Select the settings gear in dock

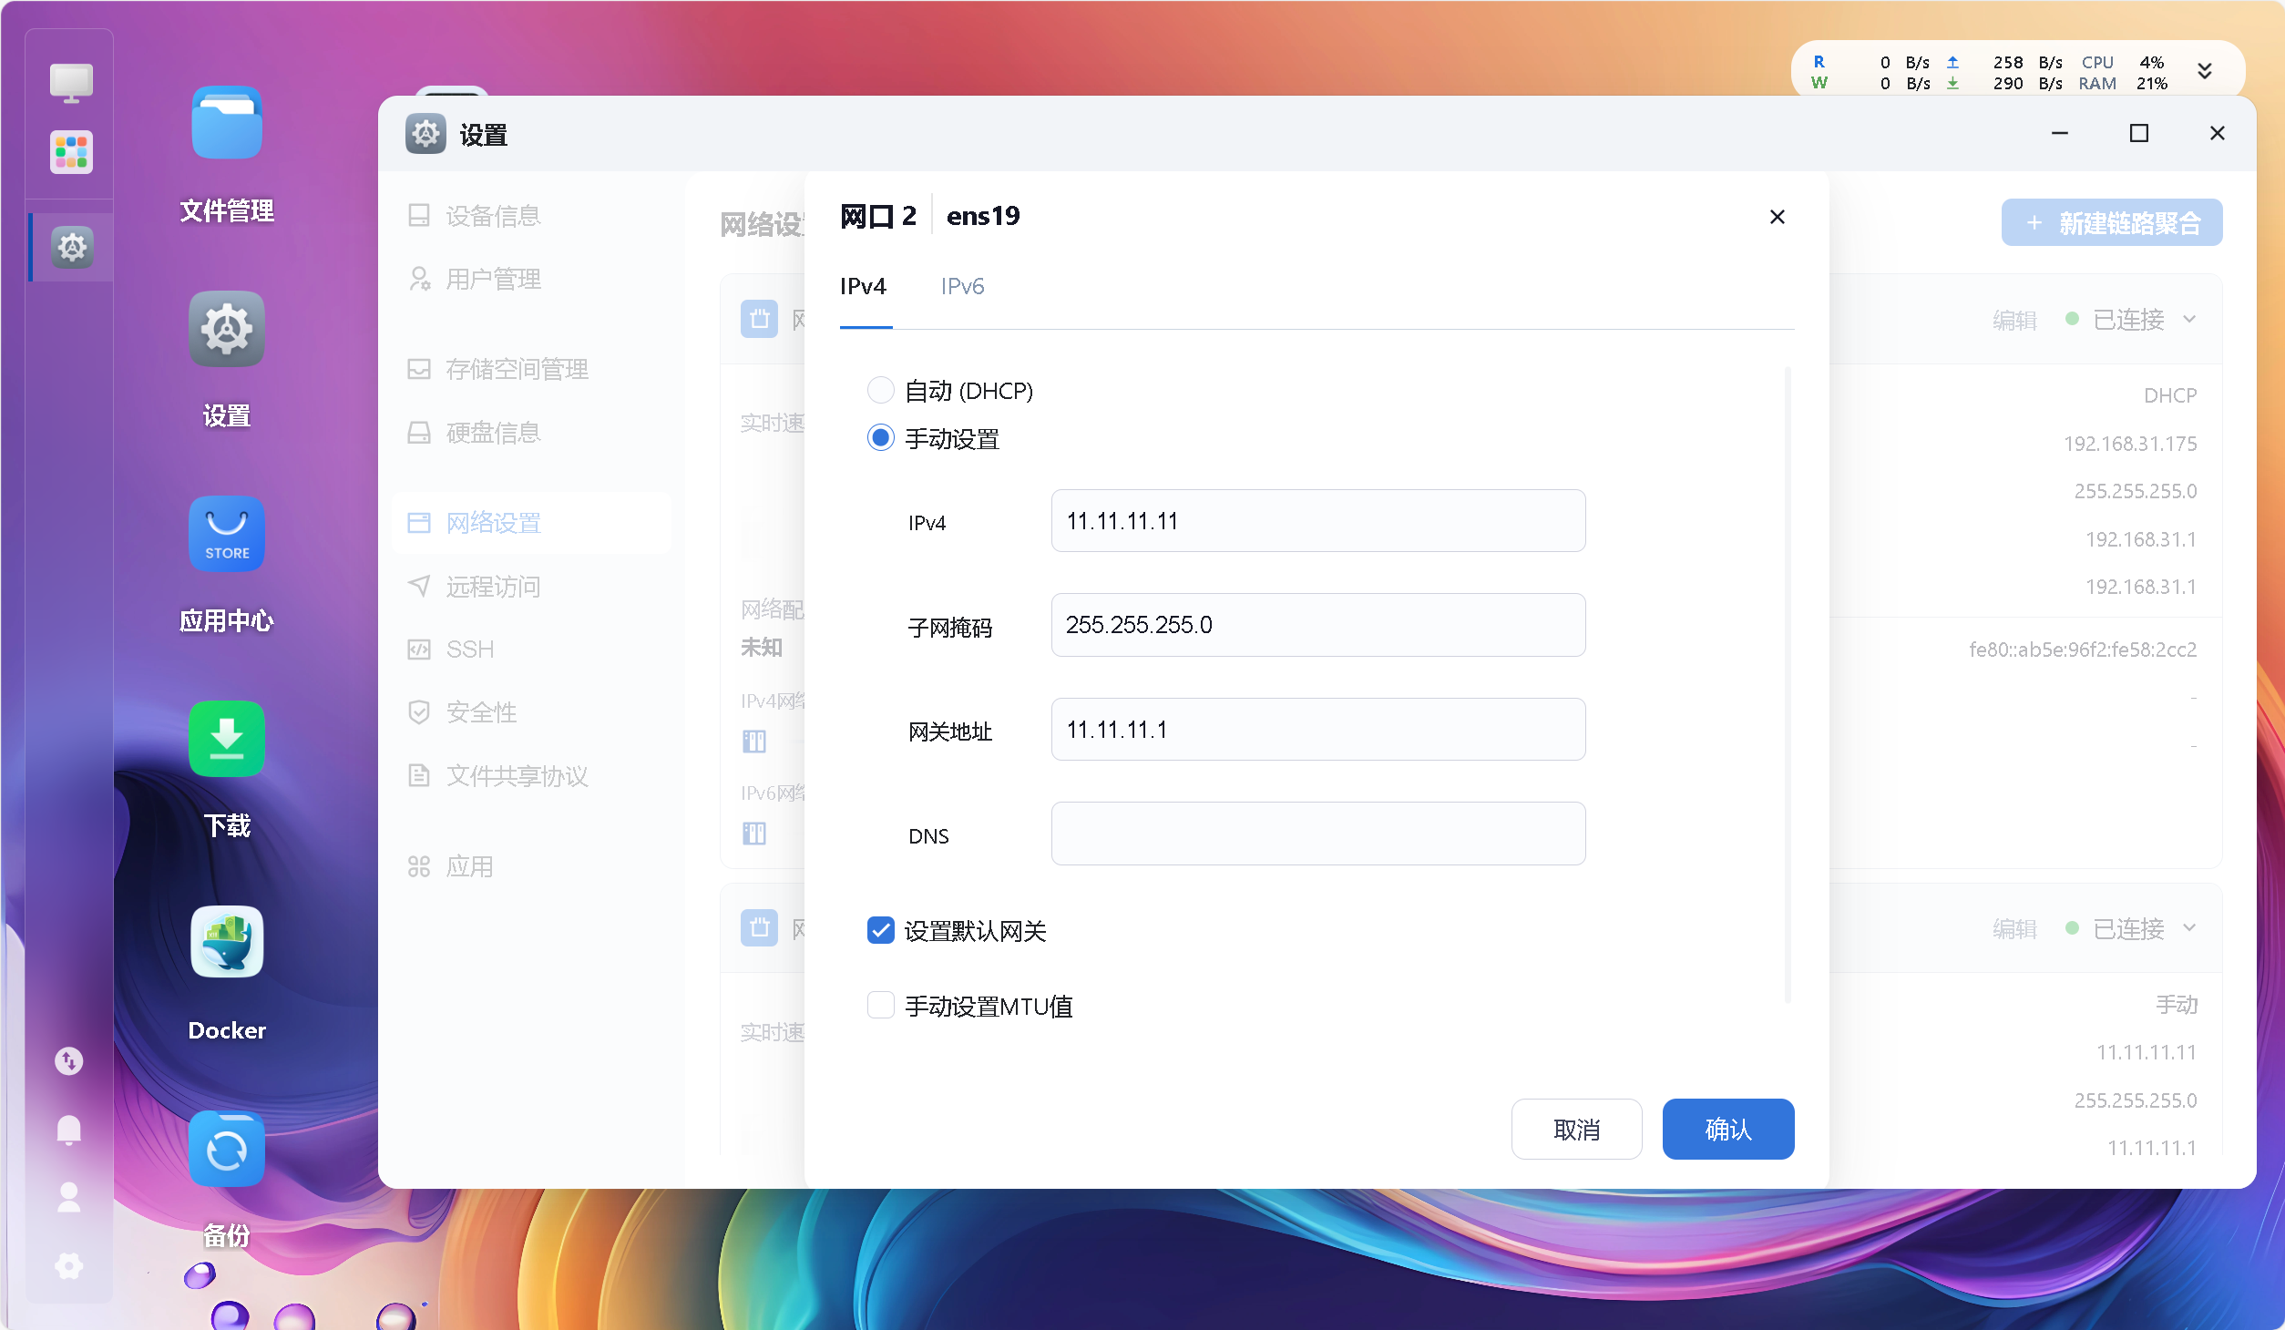click(72, 247)
